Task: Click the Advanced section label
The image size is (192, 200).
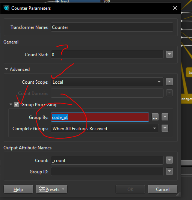Action: point(20,69)
